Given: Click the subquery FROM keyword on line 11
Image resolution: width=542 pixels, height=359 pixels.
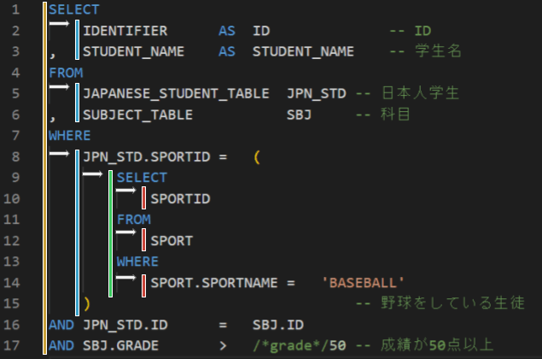Looking at the screenshot, I should [x=133, y=220].
